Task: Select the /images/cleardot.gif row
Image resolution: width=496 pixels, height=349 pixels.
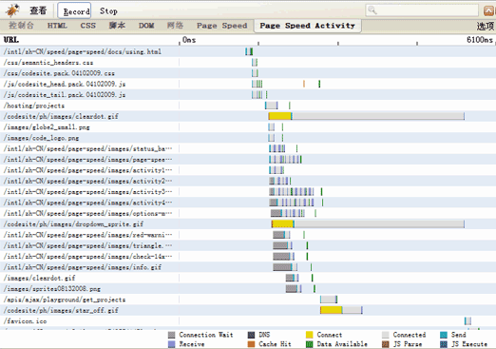Action: coord(248,278)
